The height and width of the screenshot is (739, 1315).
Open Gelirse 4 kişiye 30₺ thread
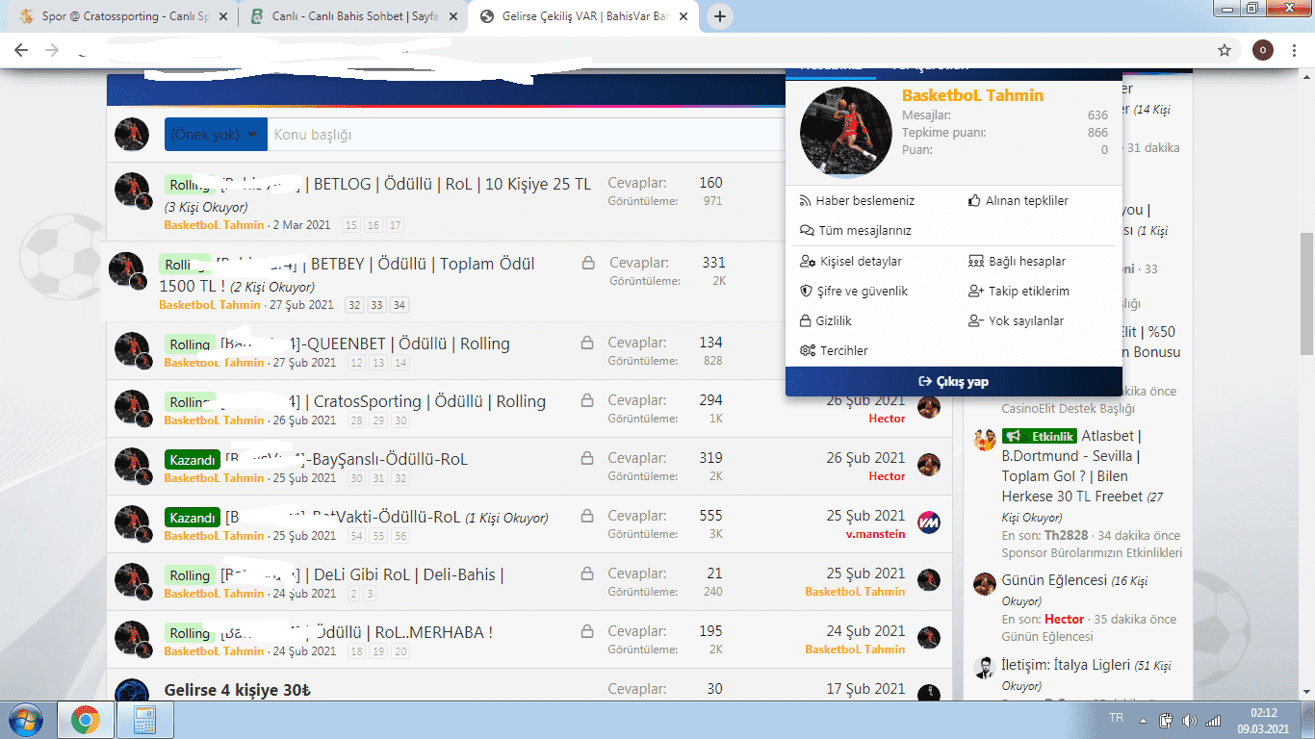(238, 690)
